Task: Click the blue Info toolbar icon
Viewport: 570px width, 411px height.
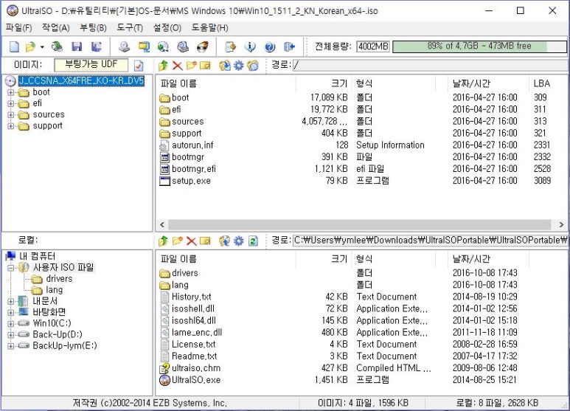Action: coord(250,46)
